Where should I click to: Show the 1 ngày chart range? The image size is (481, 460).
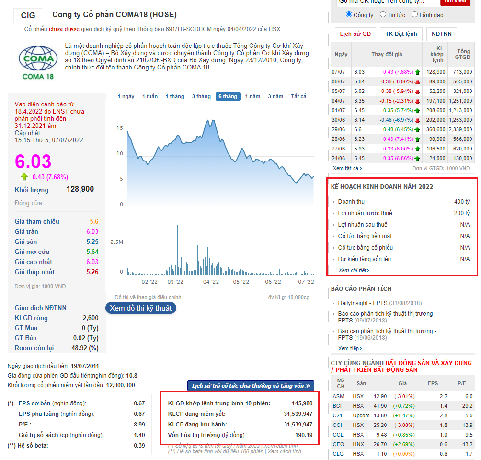[126, 96]
